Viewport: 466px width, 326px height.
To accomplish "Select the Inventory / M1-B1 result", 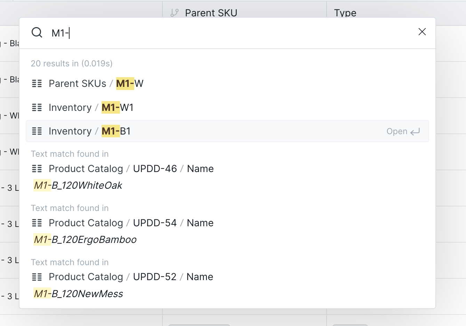I will (x=227, y=131).
